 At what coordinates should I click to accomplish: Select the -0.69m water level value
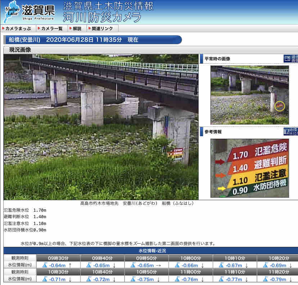click(278, 265)
